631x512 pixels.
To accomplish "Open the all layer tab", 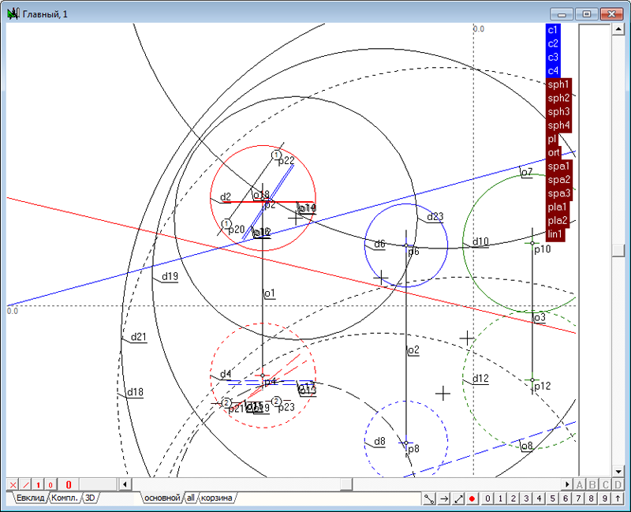I will click(x=191, y=498).
